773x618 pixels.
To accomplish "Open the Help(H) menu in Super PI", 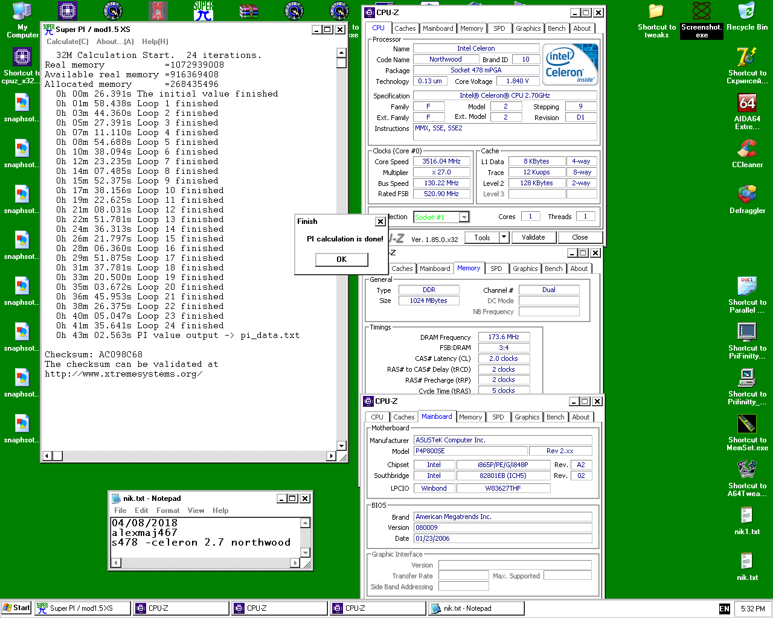I will [x=155, y=42].
